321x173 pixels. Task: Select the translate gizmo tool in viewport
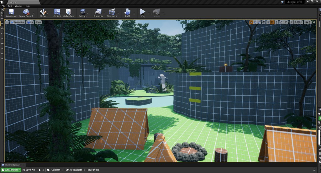point(251,22)
